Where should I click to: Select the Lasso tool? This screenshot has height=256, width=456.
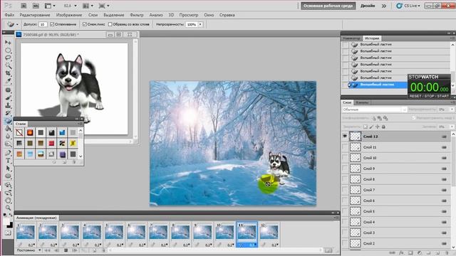coord(8,58)
